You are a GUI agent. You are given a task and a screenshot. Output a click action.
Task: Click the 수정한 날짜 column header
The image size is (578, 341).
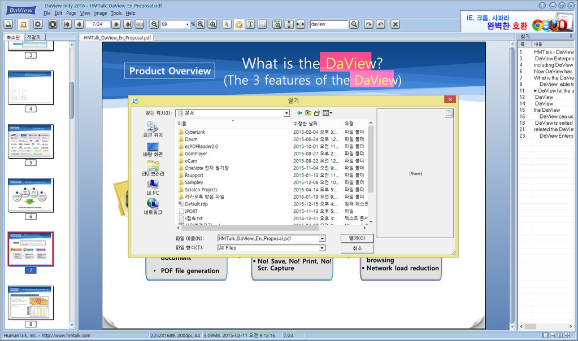click(316, 124)
